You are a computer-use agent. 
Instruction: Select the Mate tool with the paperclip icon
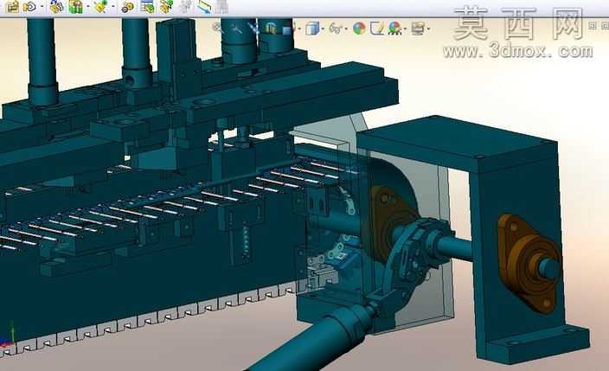[x=57, y=6]
